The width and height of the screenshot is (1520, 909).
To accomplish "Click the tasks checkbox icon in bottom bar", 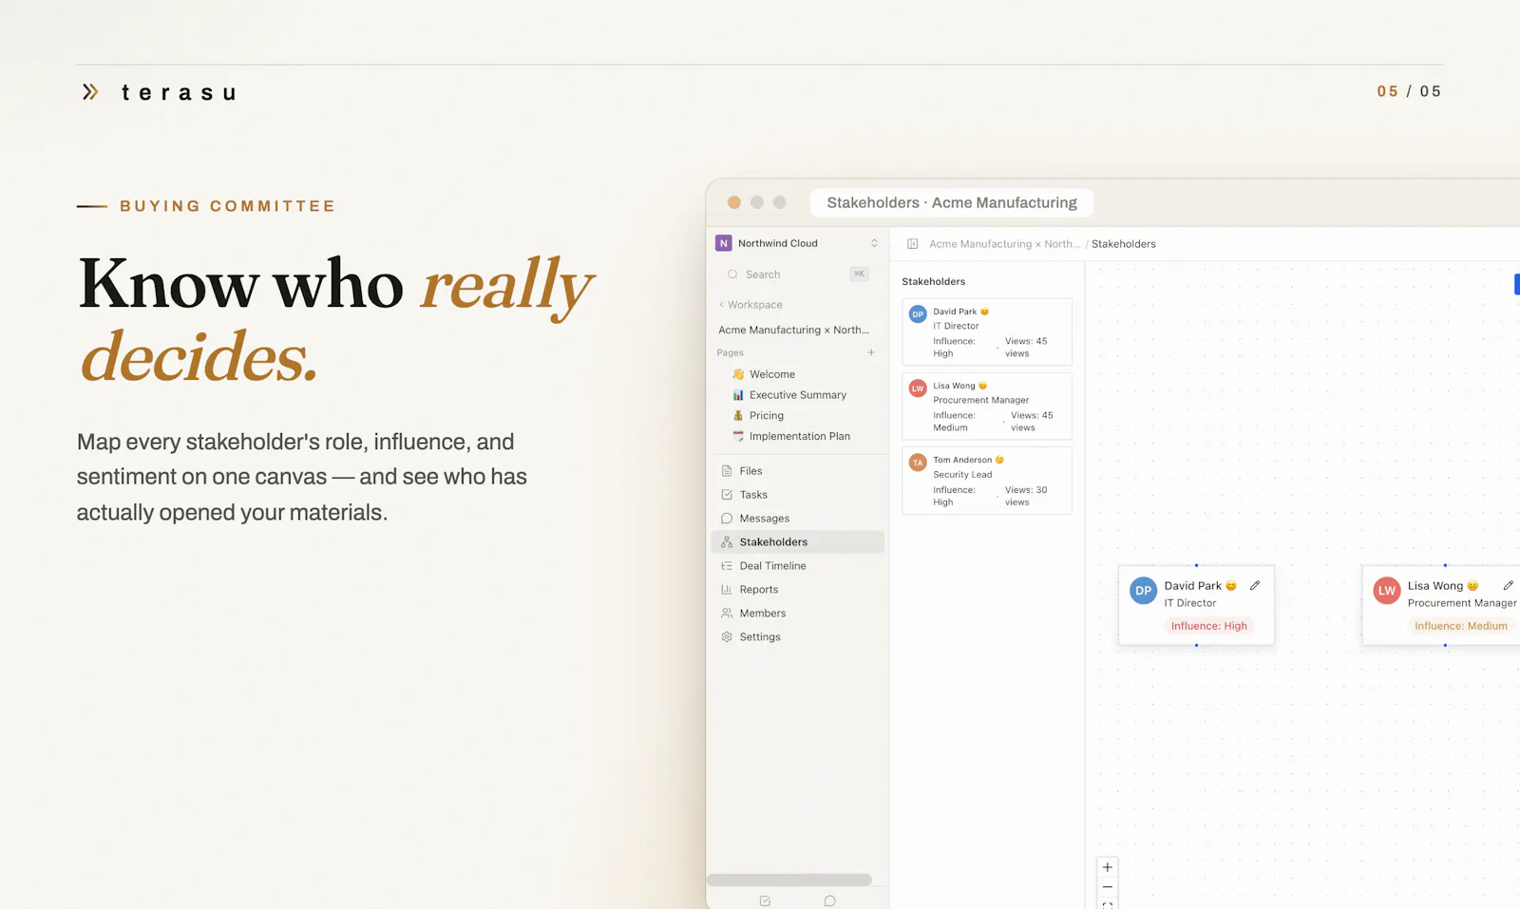I will point(765,900).
